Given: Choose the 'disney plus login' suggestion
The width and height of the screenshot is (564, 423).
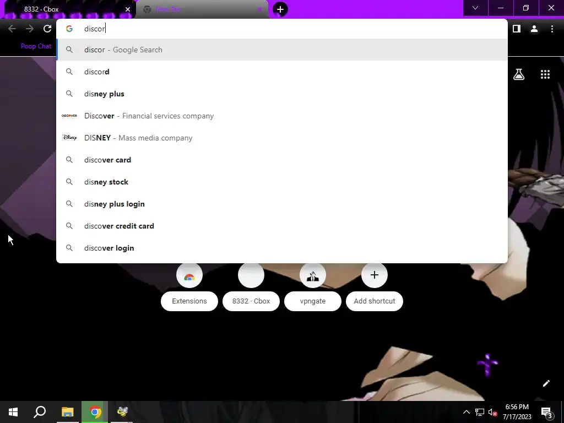Looking at the screenshot, I should coord(282,204).
